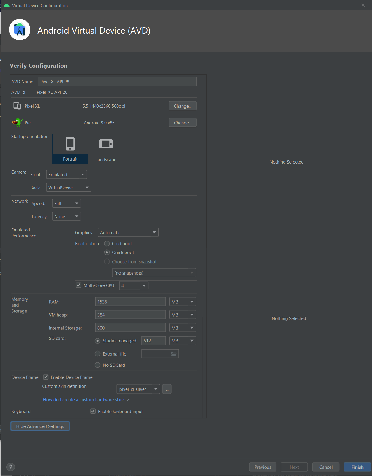Open Back camera dropdown
The width and height of the screenshot is (372, 476).
tap(69, 188)
